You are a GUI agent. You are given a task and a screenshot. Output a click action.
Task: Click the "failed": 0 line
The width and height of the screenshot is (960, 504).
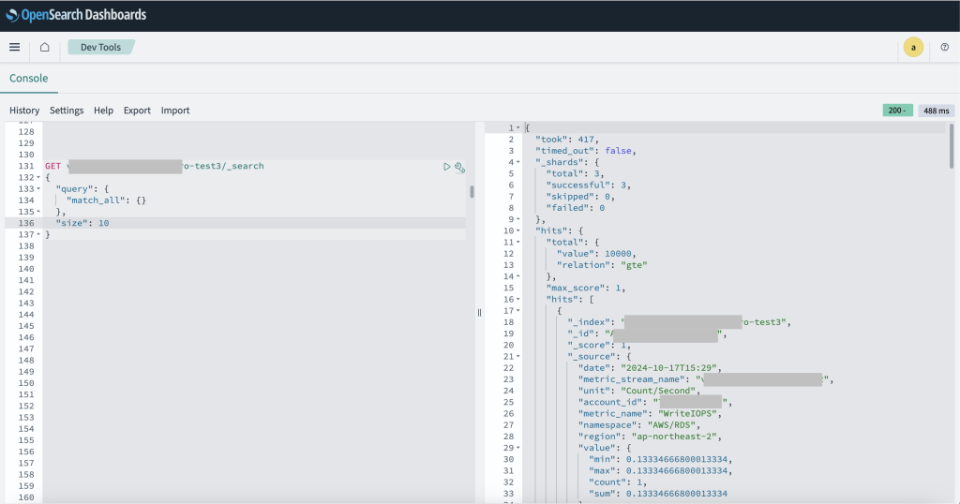pyautogui.click(x=576, y=208)
